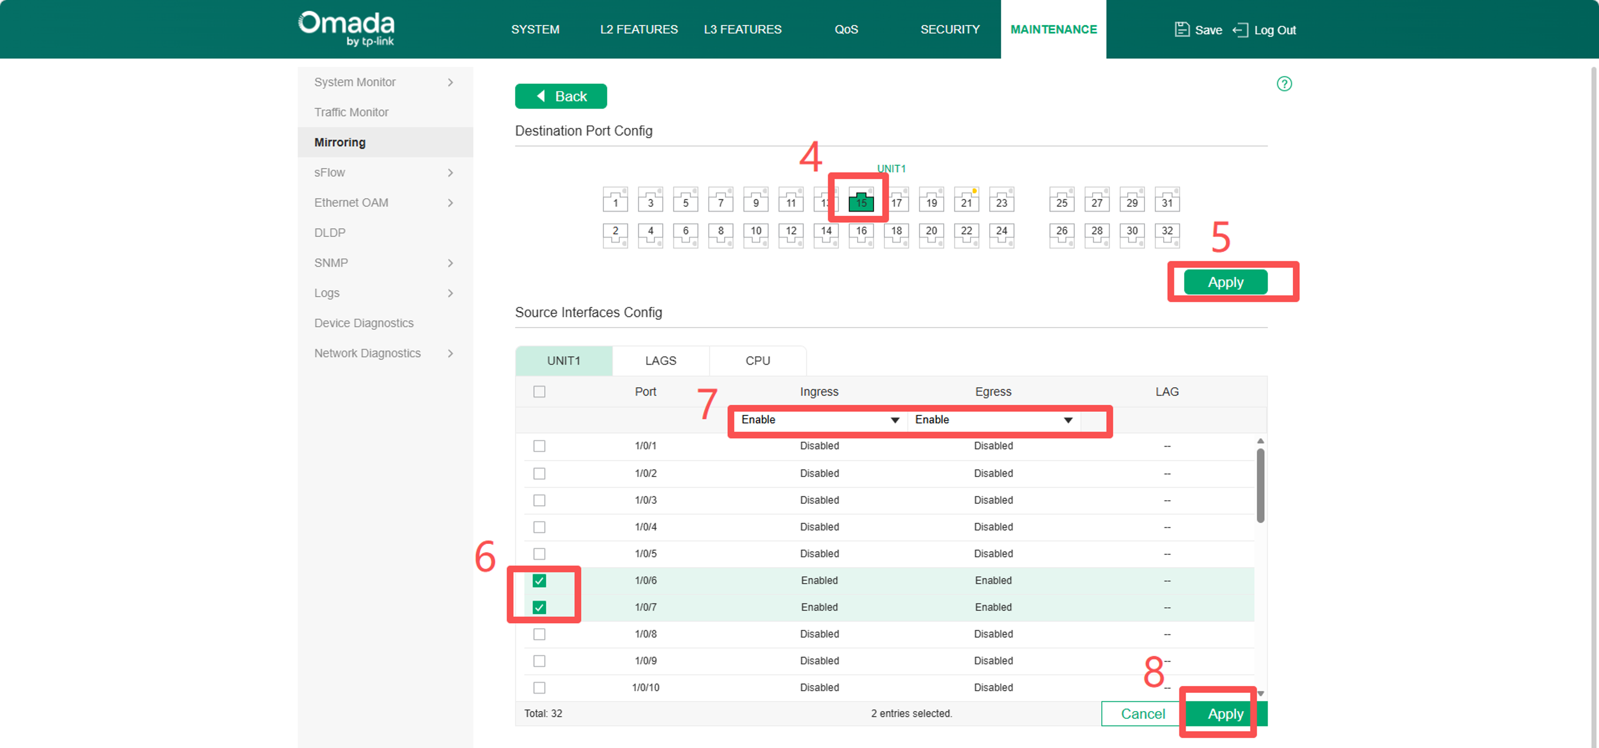
Task: Expand the Ethernet OAM sidebar menu
Action: pos(385,202)
